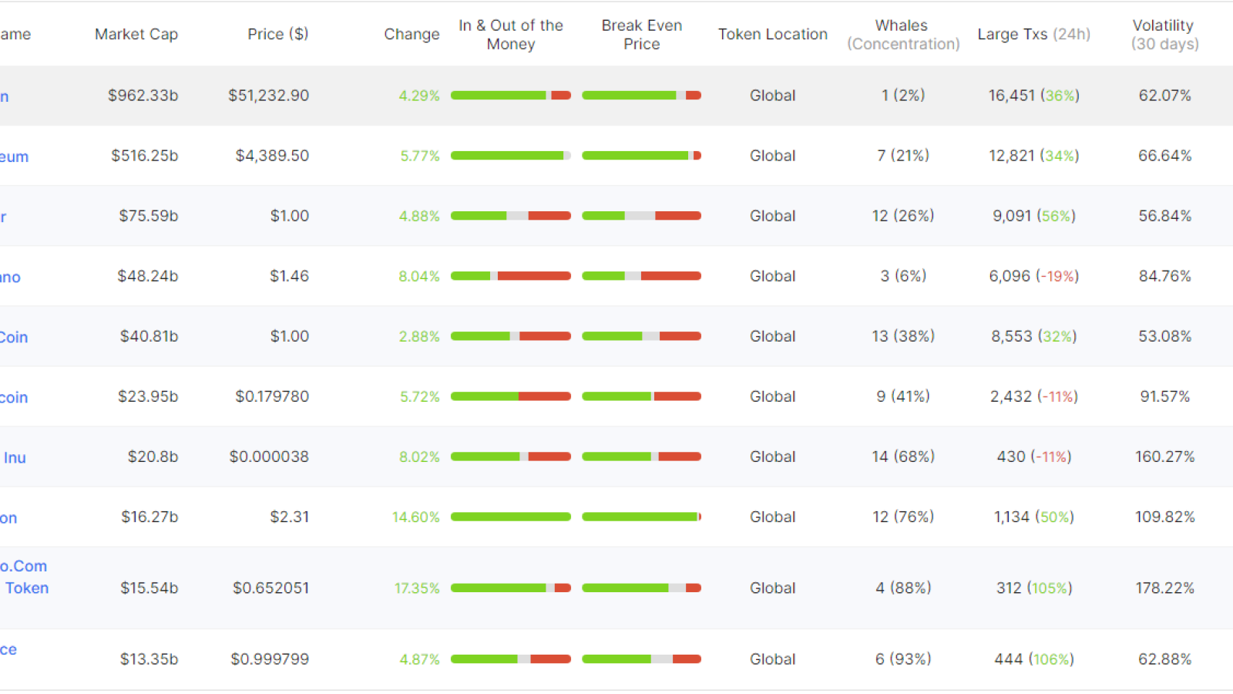Click the 9,091 (56%) large txs cell
The width and height of the screenshot is (1233, 694).
coord(1034,216)
